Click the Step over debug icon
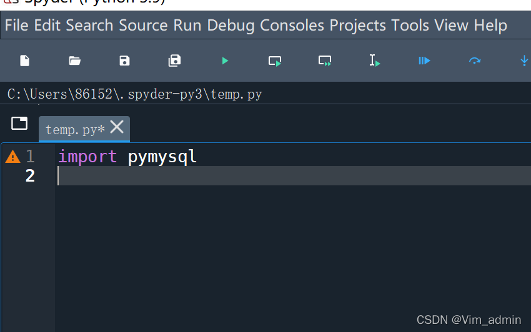Screen dimensions: 531x332 point(475,61)
